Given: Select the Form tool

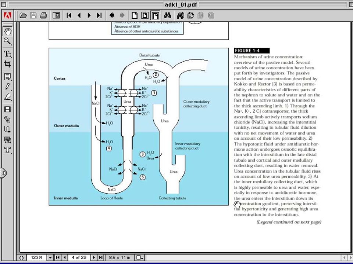Looking at the screenshot, I should (7, 140).
